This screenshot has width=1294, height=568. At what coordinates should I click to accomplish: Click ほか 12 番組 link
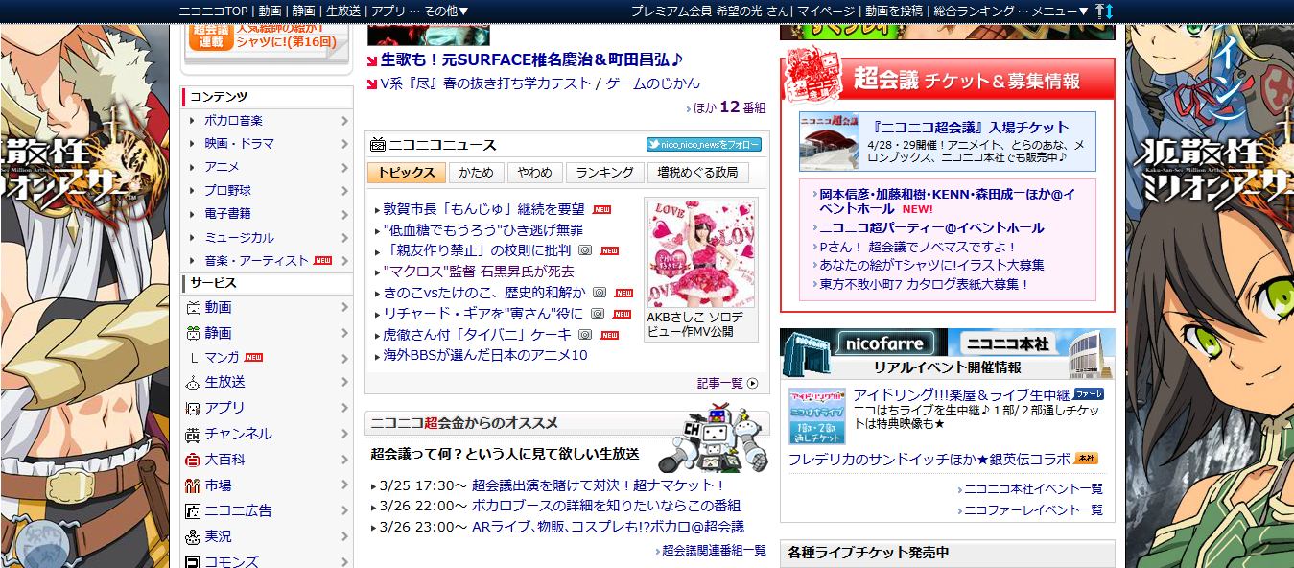tap(729, 107)
